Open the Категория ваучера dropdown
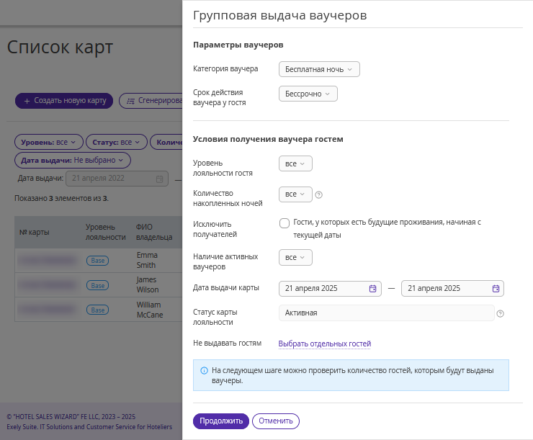The image size is (533, 440). point(319,69)
